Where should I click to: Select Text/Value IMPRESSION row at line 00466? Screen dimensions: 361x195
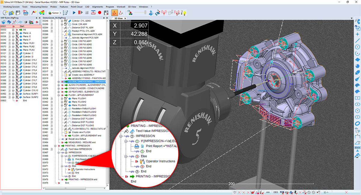coord(80,149)
